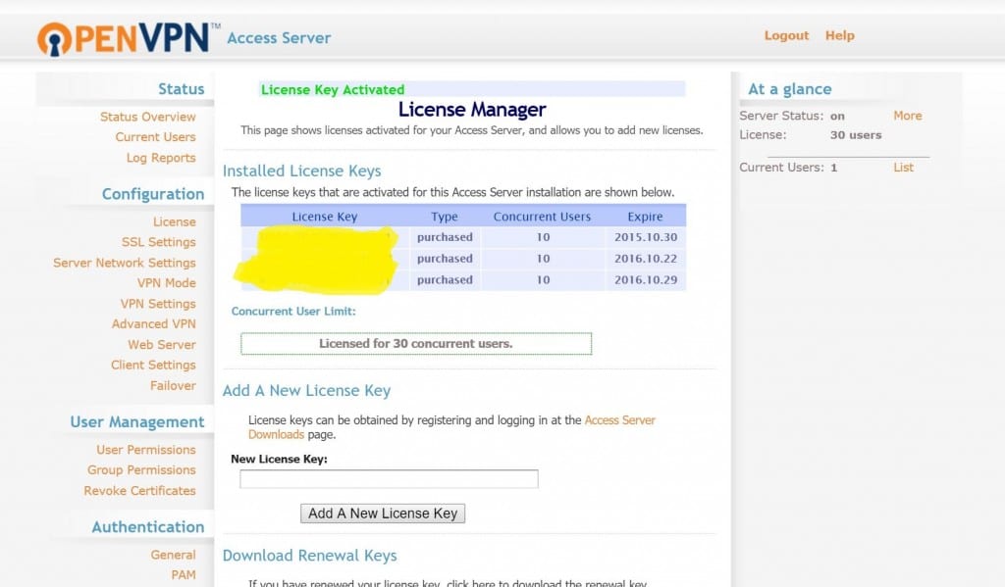
Task: Open the Access Server Downloads link
Action: point(619,418)
